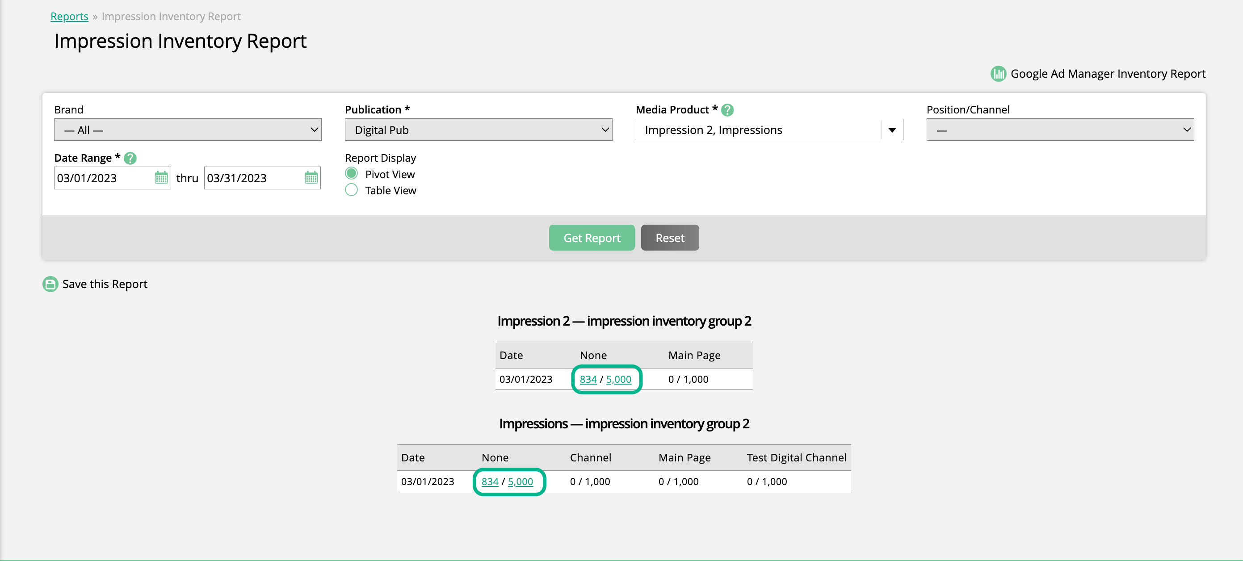The image size is (1243, 561).
Task: Click Impressions — impression inventory group 2 title
Action: coord(624,423)
